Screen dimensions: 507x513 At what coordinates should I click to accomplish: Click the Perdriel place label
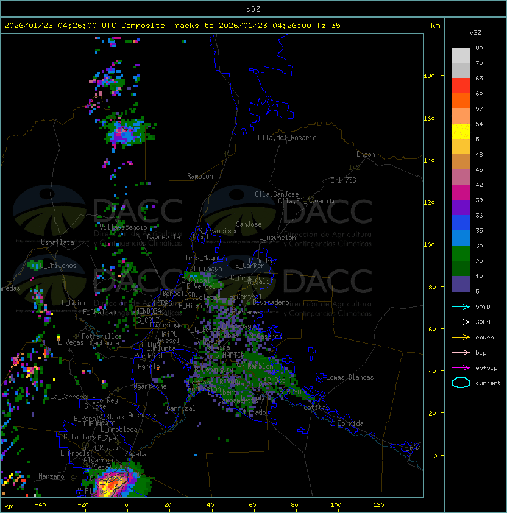(x=149, y=356)
